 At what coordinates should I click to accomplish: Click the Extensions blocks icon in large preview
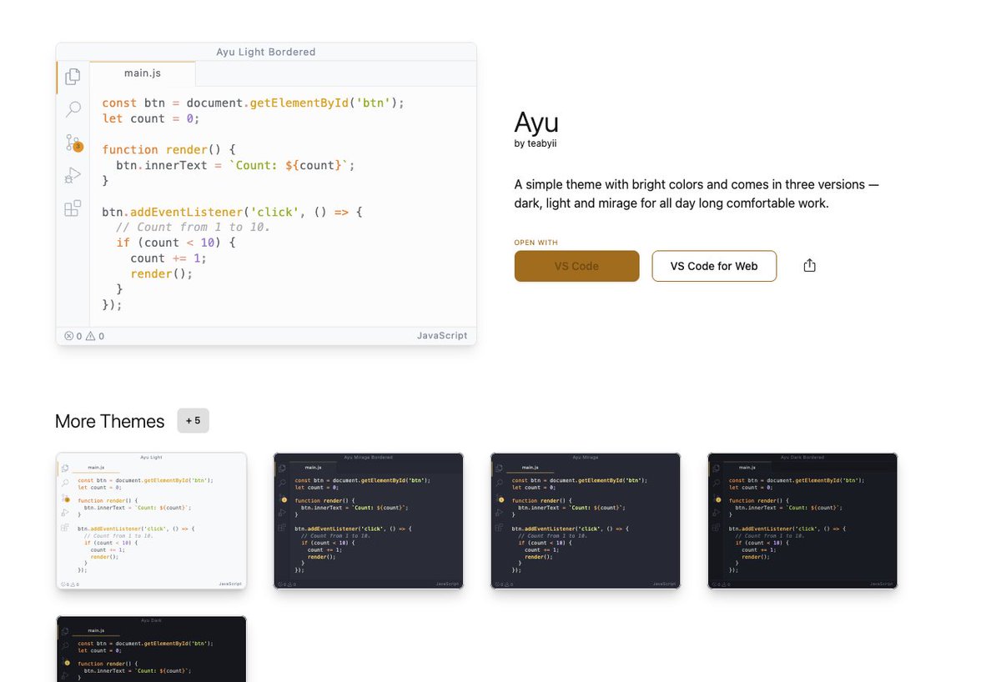(x=73, y=208)
